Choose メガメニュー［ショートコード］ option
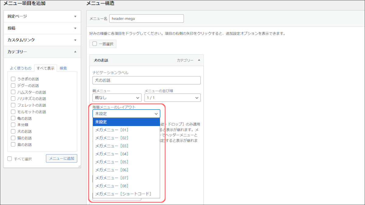Screen dimensions: 365x205 123,194
